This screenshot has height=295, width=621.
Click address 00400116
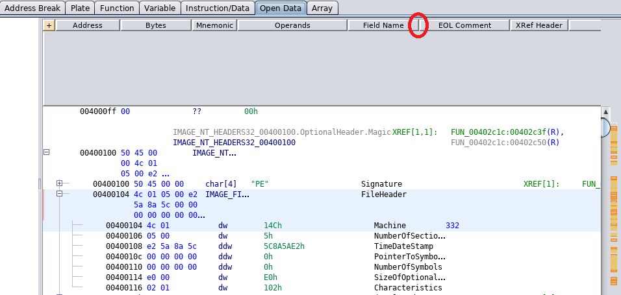coord(124,287)
